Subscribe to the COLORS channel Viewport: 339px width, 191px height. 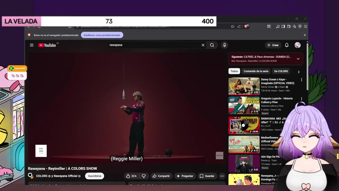click(x=95, y=176)
